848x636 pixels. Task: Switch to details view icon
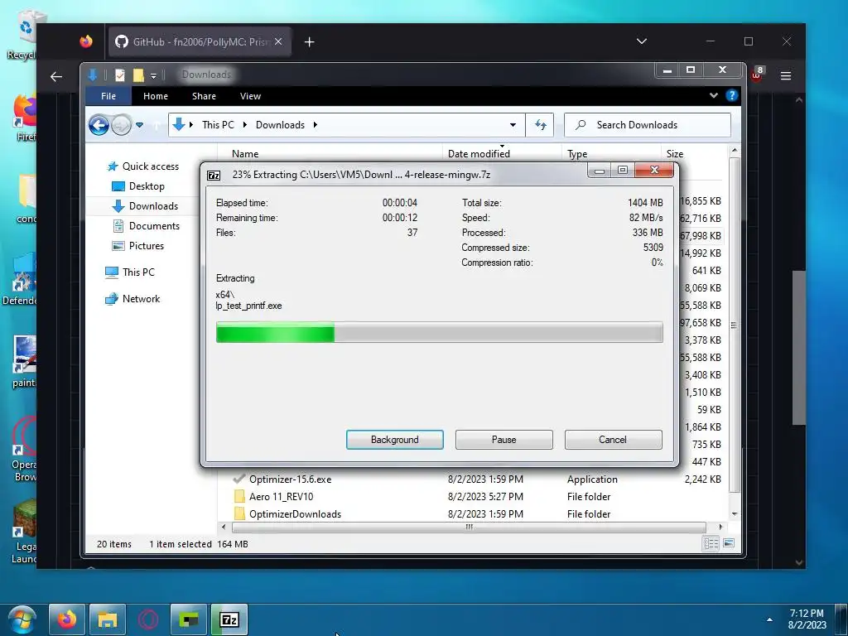click(711, 543)
